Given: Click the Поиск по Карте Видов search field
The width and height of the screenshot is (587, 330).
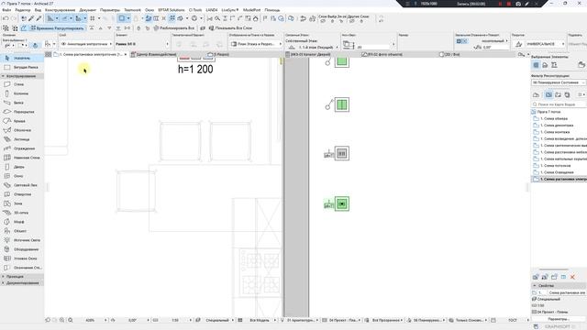Looking at the screenshot, I should coord(559,104).
